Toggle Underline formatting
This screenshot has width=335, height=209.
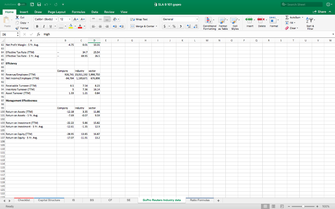point(51,26)
